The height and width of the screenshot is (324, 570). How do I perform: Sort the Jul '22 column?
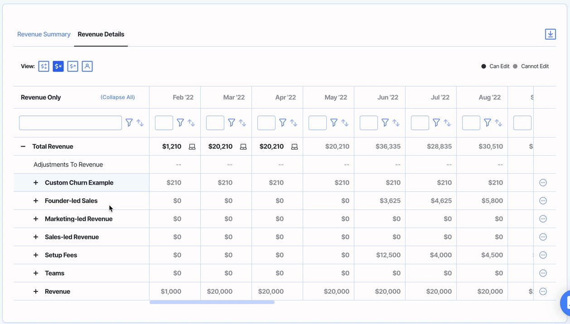point(447,123)
